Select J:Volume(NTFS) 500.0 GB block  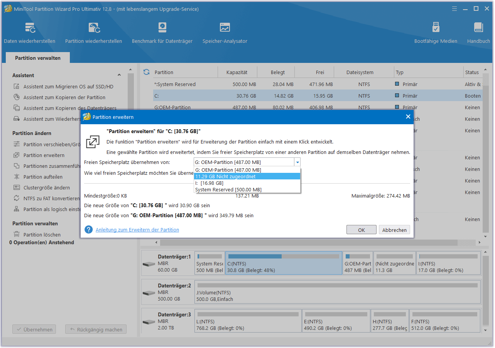(x=338, y=292)
